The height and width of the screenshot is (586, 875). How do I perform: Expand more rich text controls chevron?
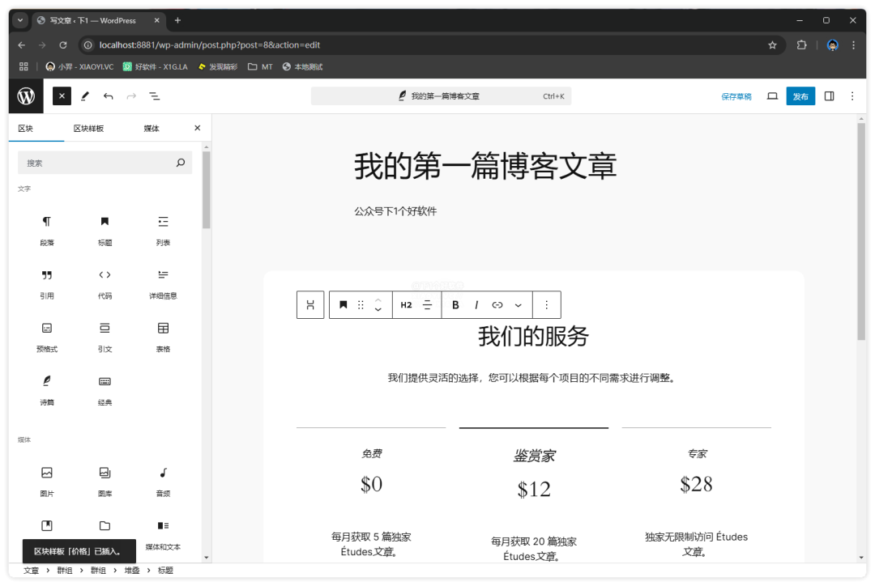(519, 305)
